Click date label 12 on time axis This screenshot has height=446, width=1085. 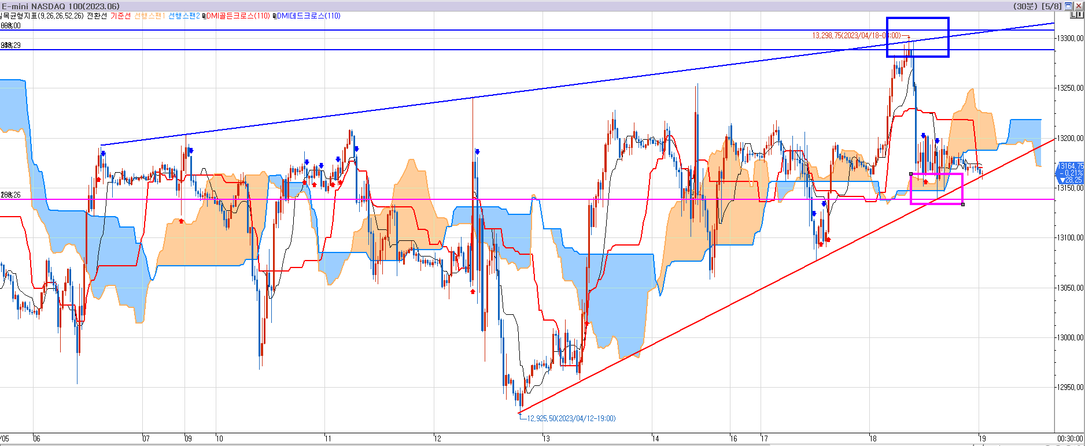(x=438, y=438)
